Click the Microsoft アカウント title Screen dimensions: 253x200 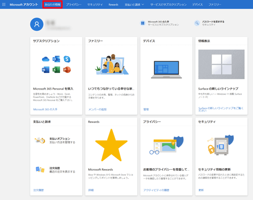click(x=24, y=5)
